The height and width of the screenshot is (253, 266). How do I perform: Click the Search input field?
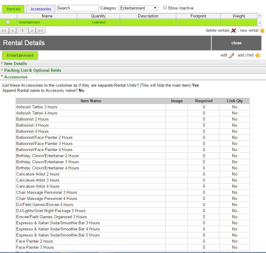[78, 8]
